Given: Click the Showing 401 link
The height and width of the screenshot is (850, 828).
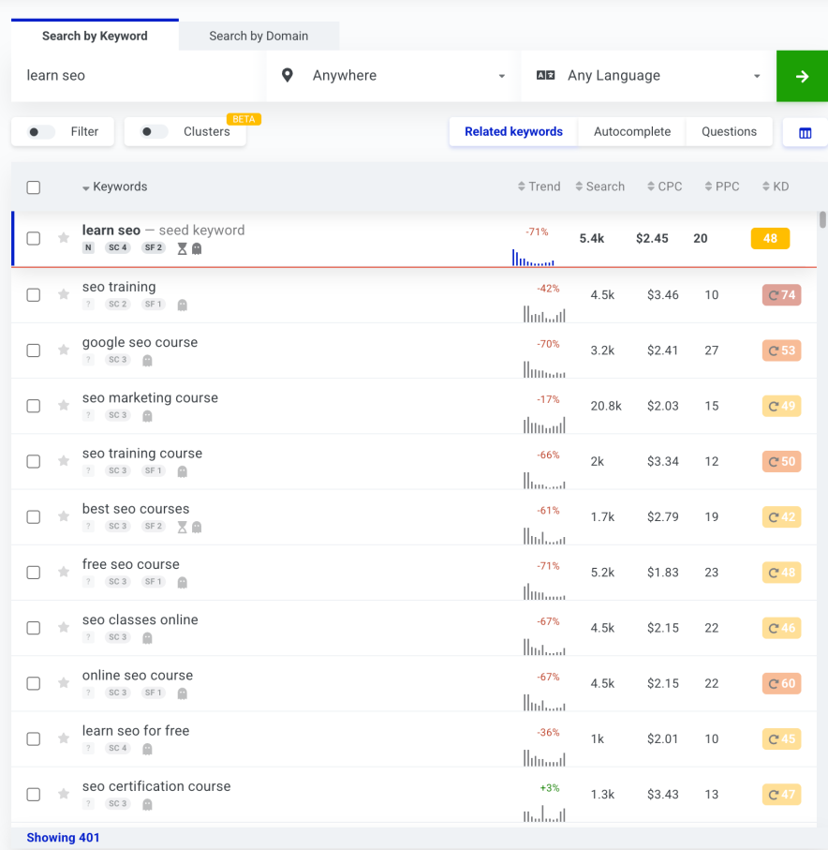Looking at the screenshot, I should click(x=63, y=837).
